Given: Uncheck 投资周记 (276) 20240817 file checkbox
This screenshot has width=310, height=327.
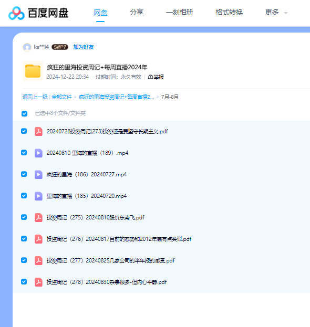Looking at the screenshot, I should pos(24,239).
